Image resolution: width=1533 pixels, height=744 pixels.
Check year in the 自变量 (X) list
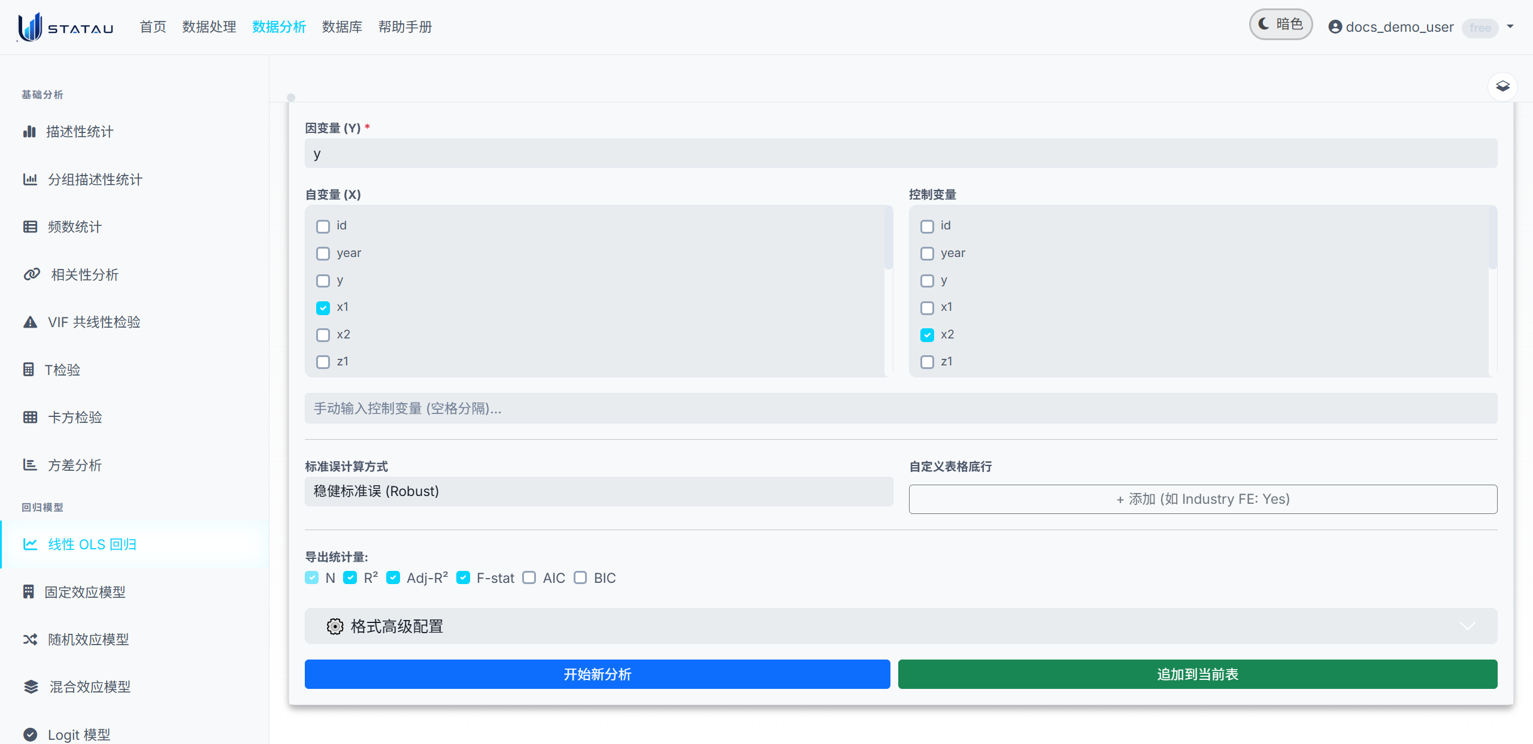click(x=323, y=253)
